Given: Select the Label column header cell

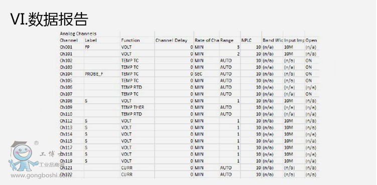Looking at the screenshot, I should [x=91, y=40].
